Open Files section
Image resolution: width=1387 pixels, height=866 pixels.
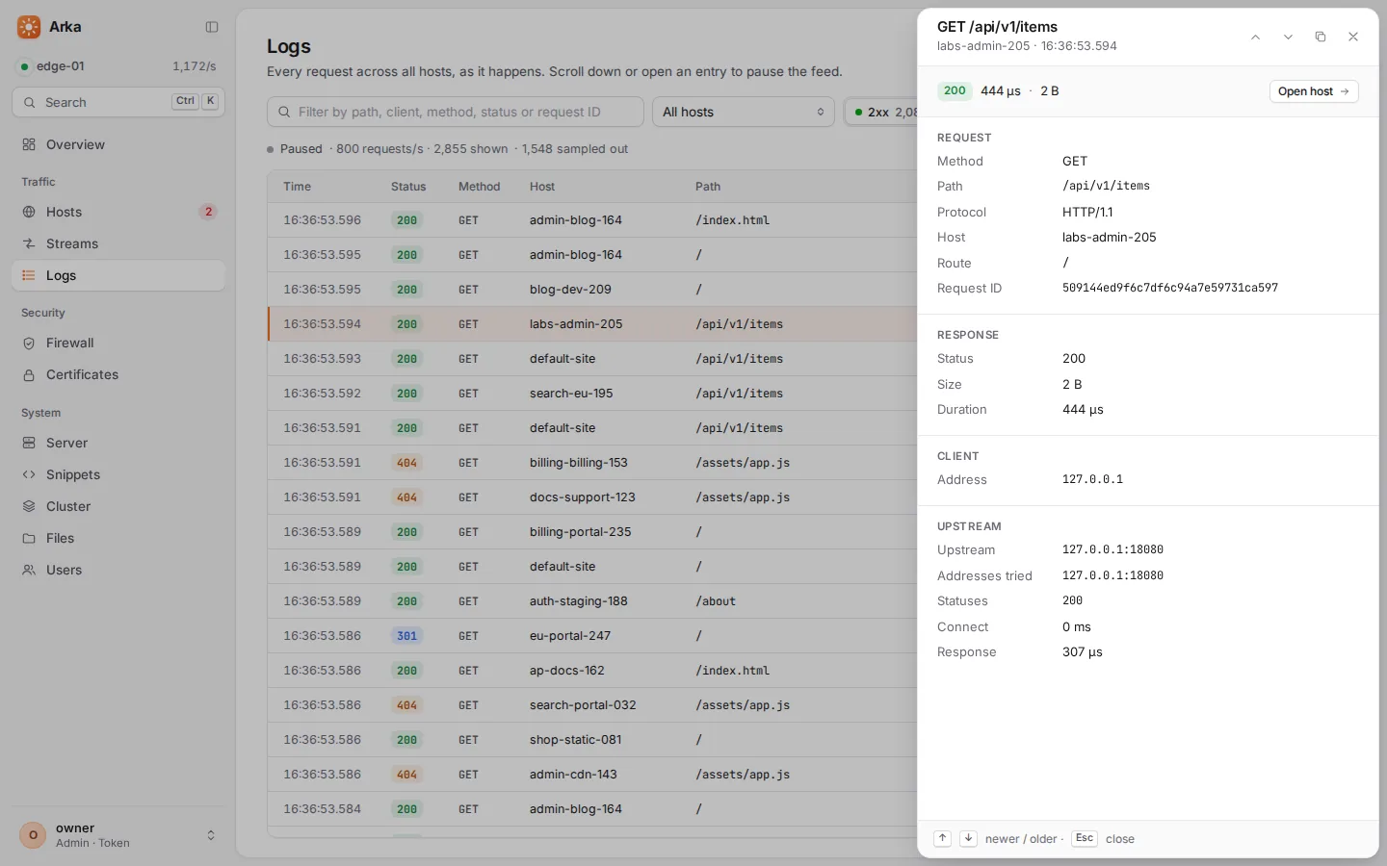point(118,538)
